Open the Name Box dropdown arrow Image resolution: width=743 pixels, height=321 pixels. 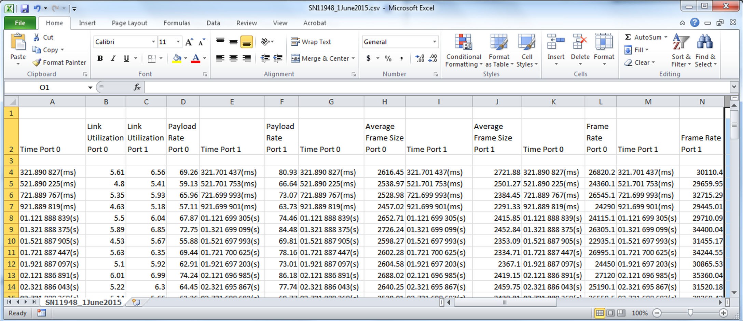click(90, 87)
